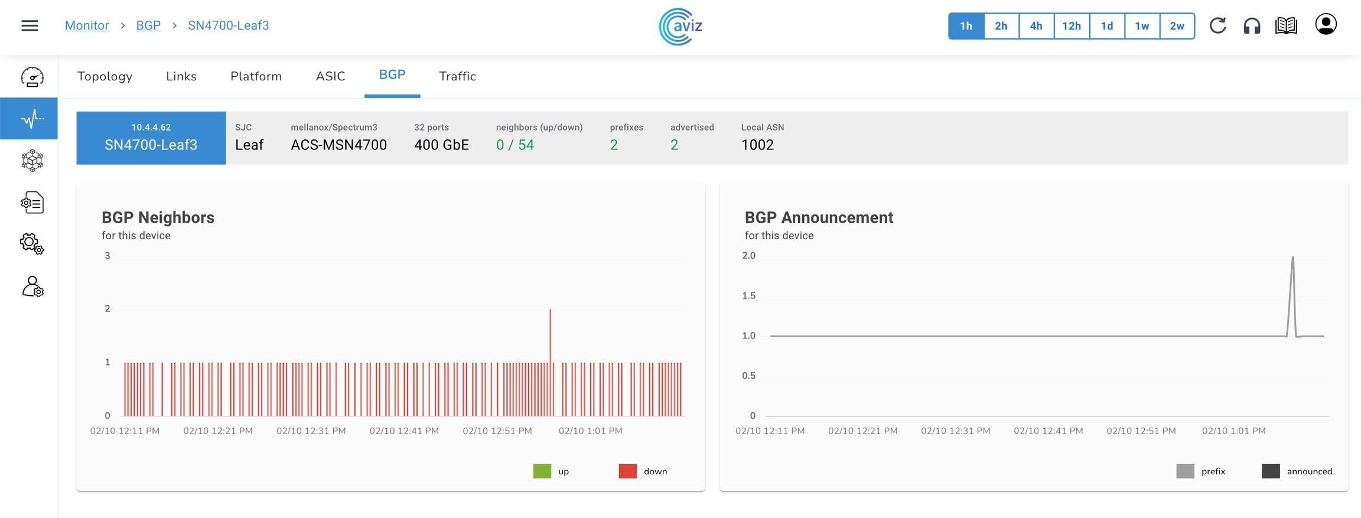Open the user admin sidebar icon
The height and width of the screenshot is (518, 1361).
pos(32,287)
